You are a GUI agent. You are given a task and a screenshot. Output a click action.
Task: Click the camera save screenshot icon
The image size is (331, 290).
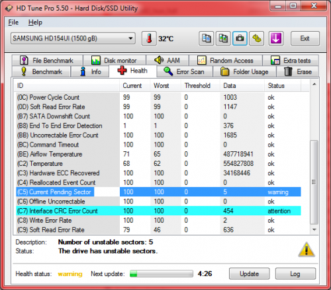[240, 38]
